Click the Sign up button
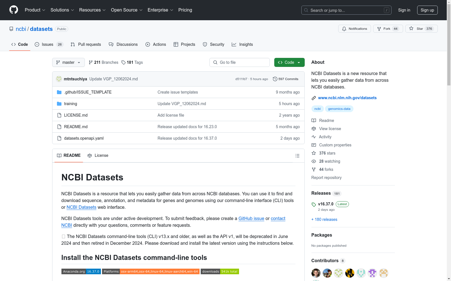This screenshot has width=451, height=281. click(x=427, y=10)
